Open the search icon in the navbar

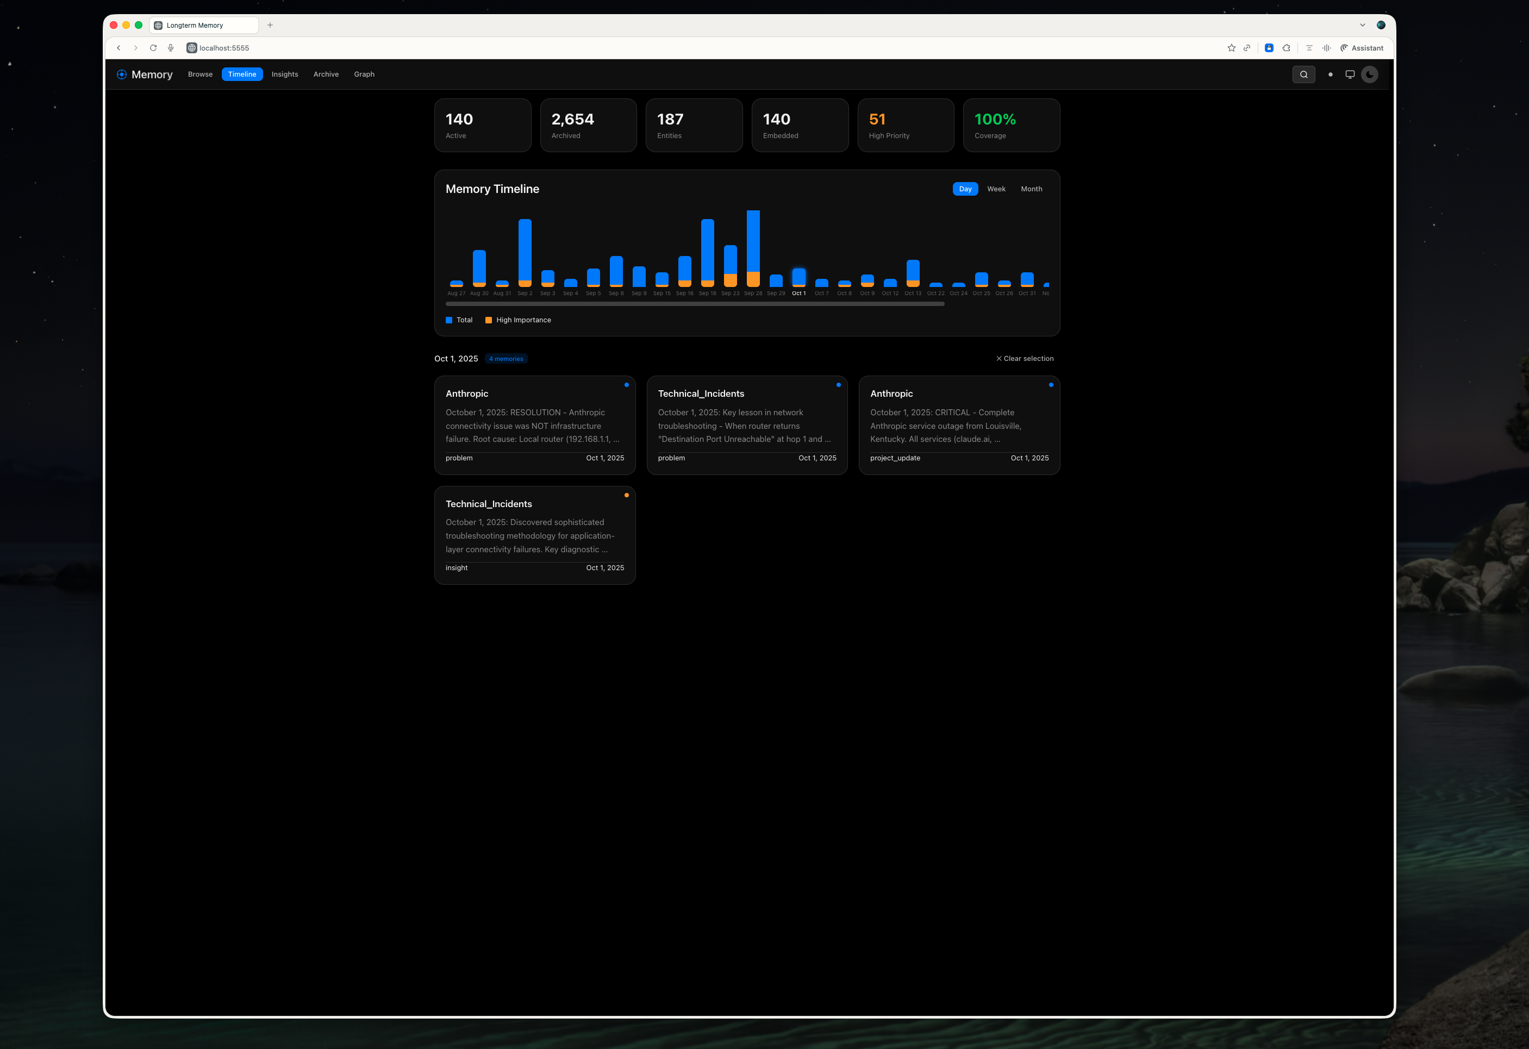click(x=1303, y=74)
